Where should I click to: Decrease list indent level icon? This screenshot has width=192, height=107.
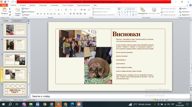click(82, 10)
